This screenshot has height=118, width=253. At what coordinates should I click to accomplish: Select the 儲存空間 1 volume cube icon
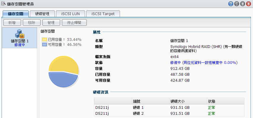(20, 34)
